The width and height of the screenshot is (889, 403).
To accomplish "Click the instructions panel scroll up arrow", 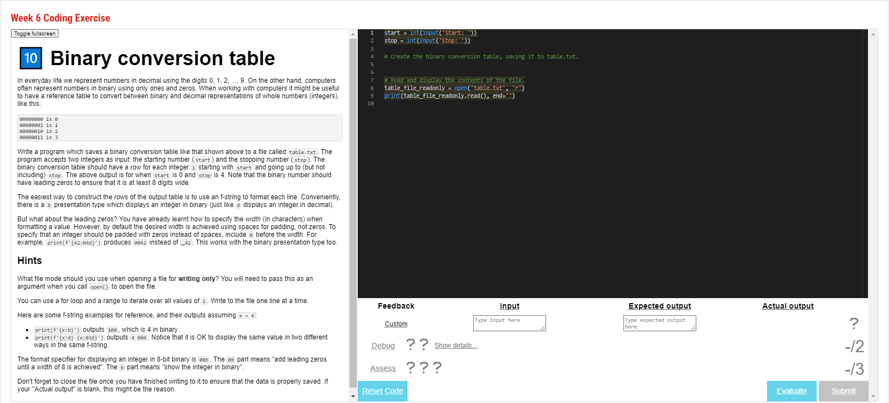I will (x=353, y=34).
